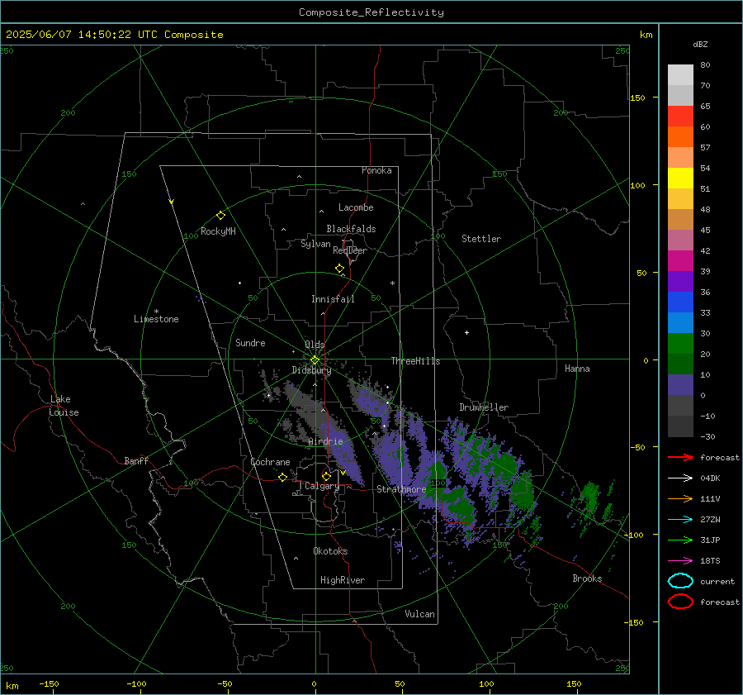Select the blue 36 dBZ swatch
The height and width of the screenshot is (695, 743).
[680, 302]
